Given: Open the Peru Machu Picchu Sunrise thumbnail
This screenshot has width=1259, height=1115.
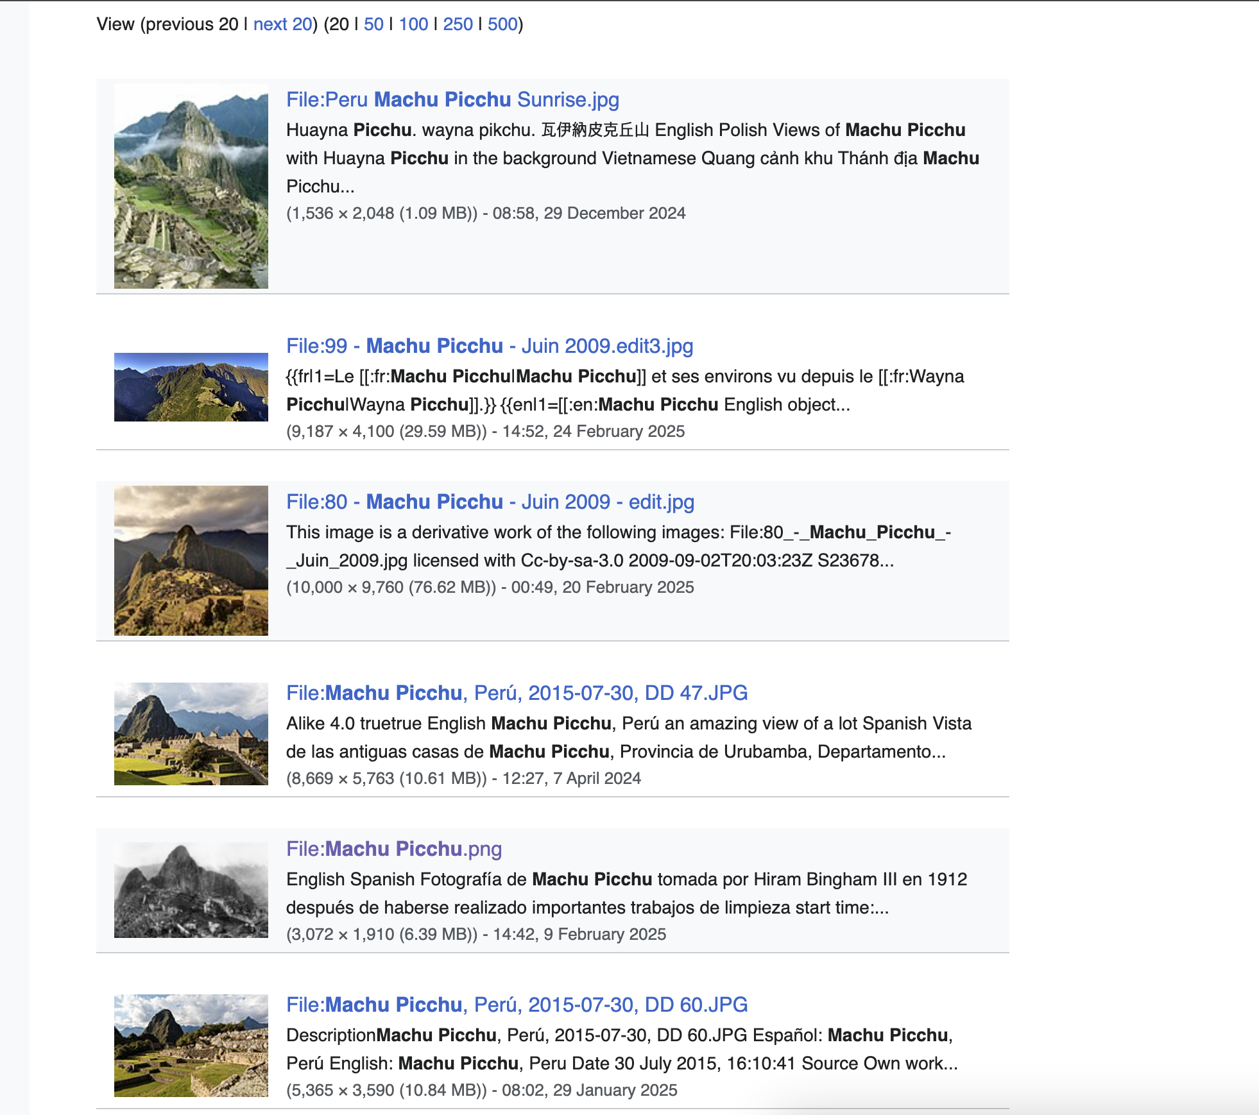Looking at the screenshot, I should click(191, 186).
